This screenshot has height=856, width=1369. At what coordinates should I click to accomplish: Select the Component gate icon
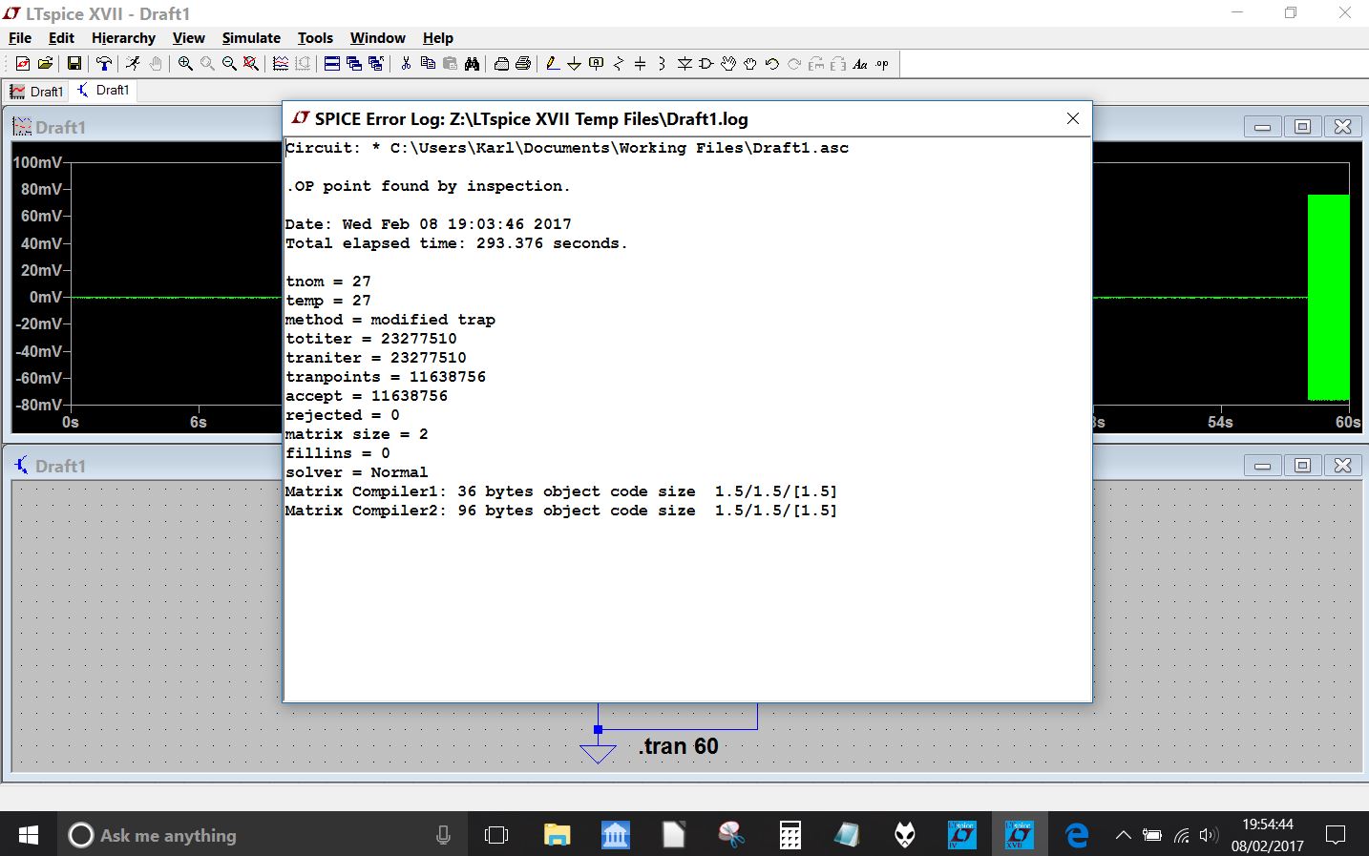tap(706, 64)
